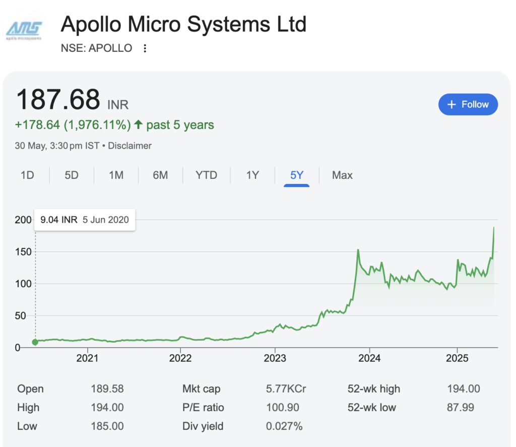Image resolution: width=516 pixels, height=447 pixels.
Task: Click the green start point on chart
Action: pyautogui.click(x=35, y=342)
